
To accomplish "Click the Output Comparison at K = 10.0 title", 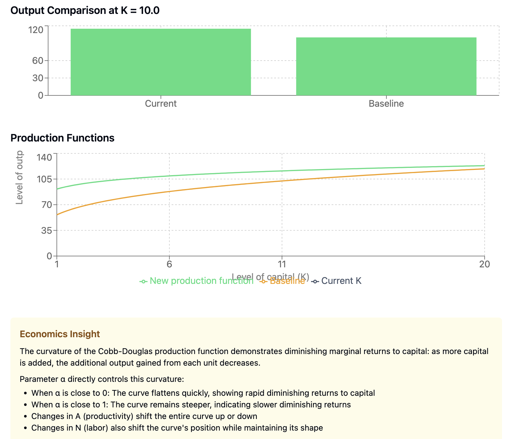I will tap(85, 10).
